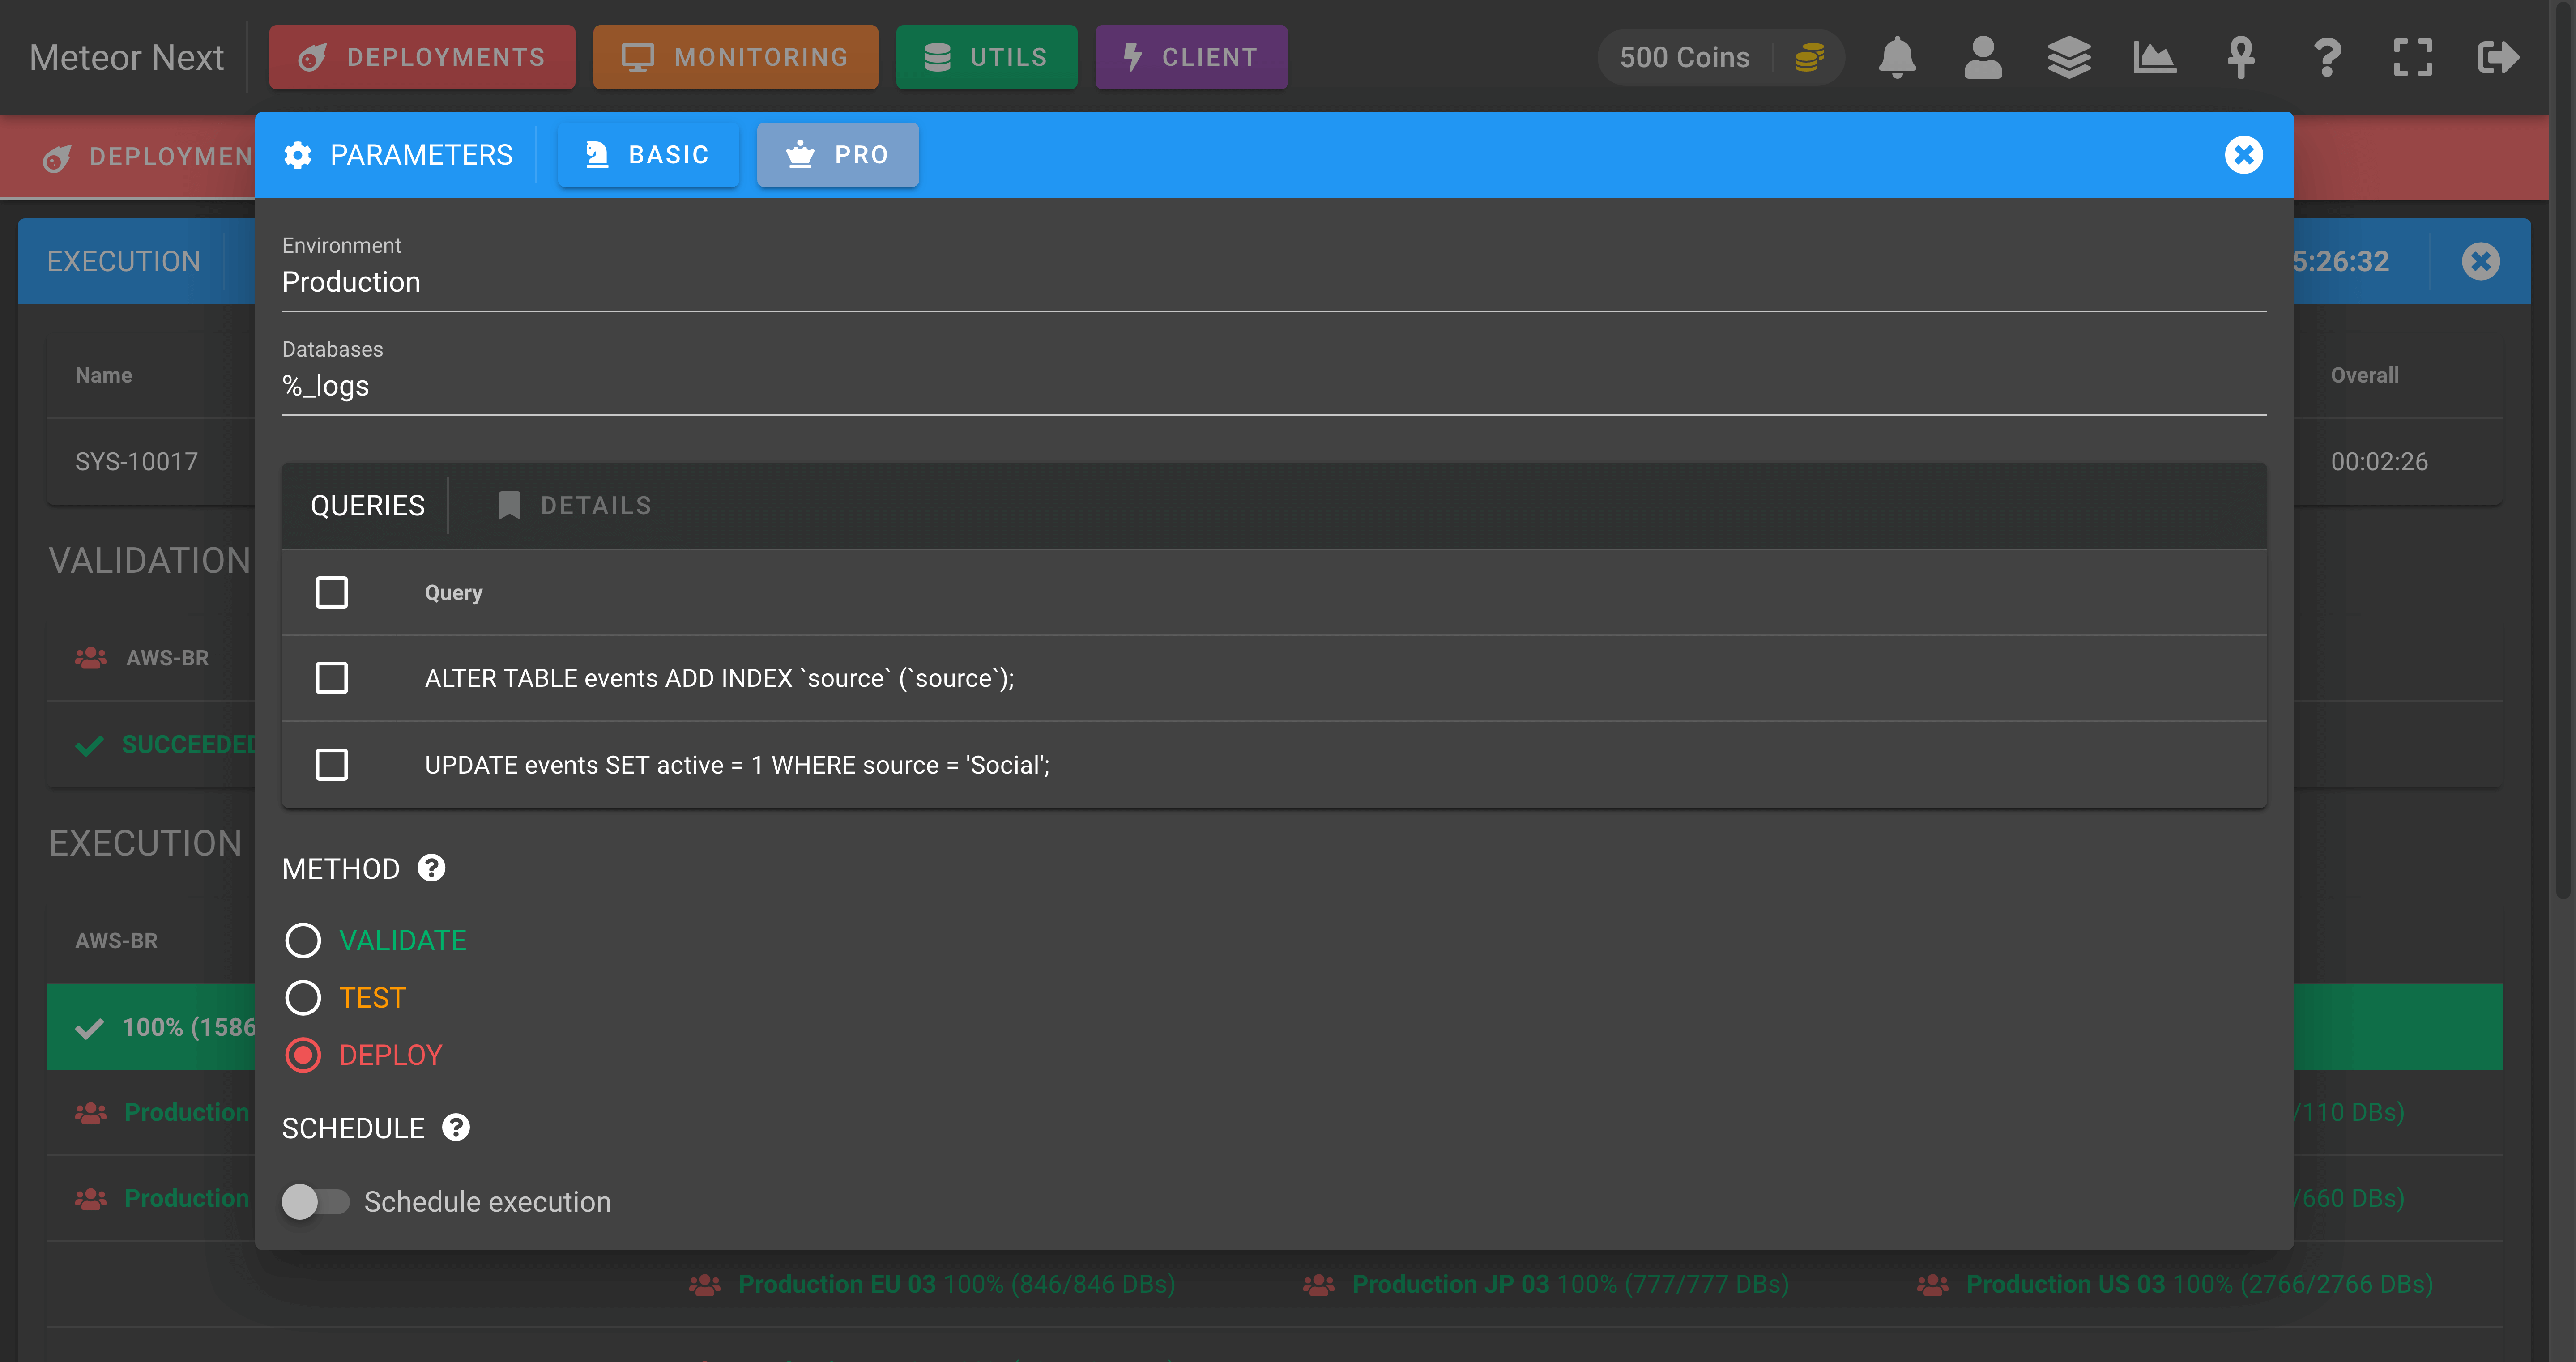
Task: Click the gear icon beside PARAMETERS
Action: 297,155
